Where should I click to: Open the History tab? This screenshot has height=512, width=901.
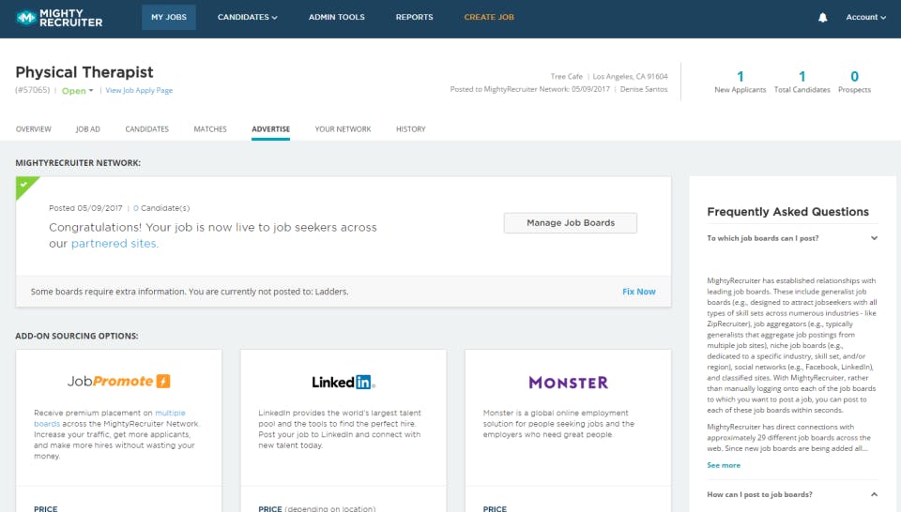tap(411, 129)
